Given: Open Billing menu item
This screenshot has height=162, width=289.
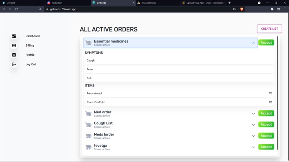Looking at the screenshot, I should [30, 45].
